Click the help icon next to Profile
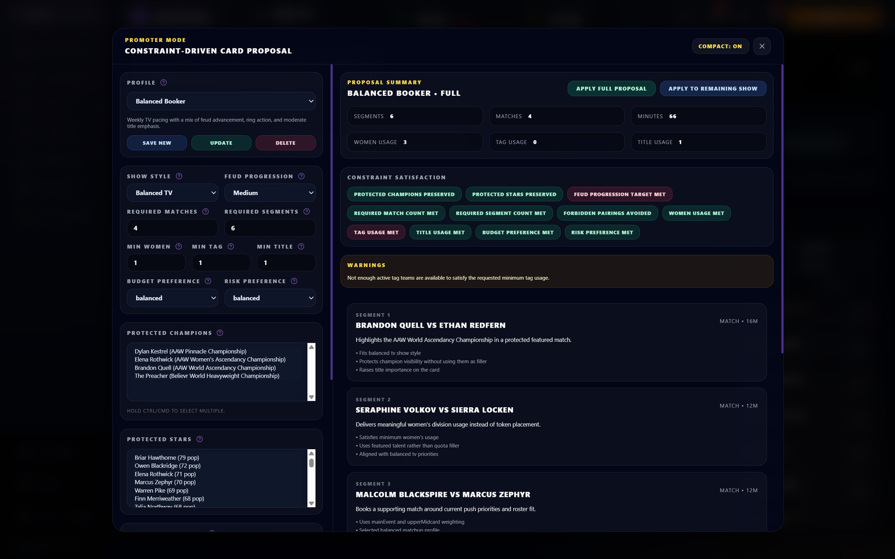895x559 pixels. pos(164,83)
